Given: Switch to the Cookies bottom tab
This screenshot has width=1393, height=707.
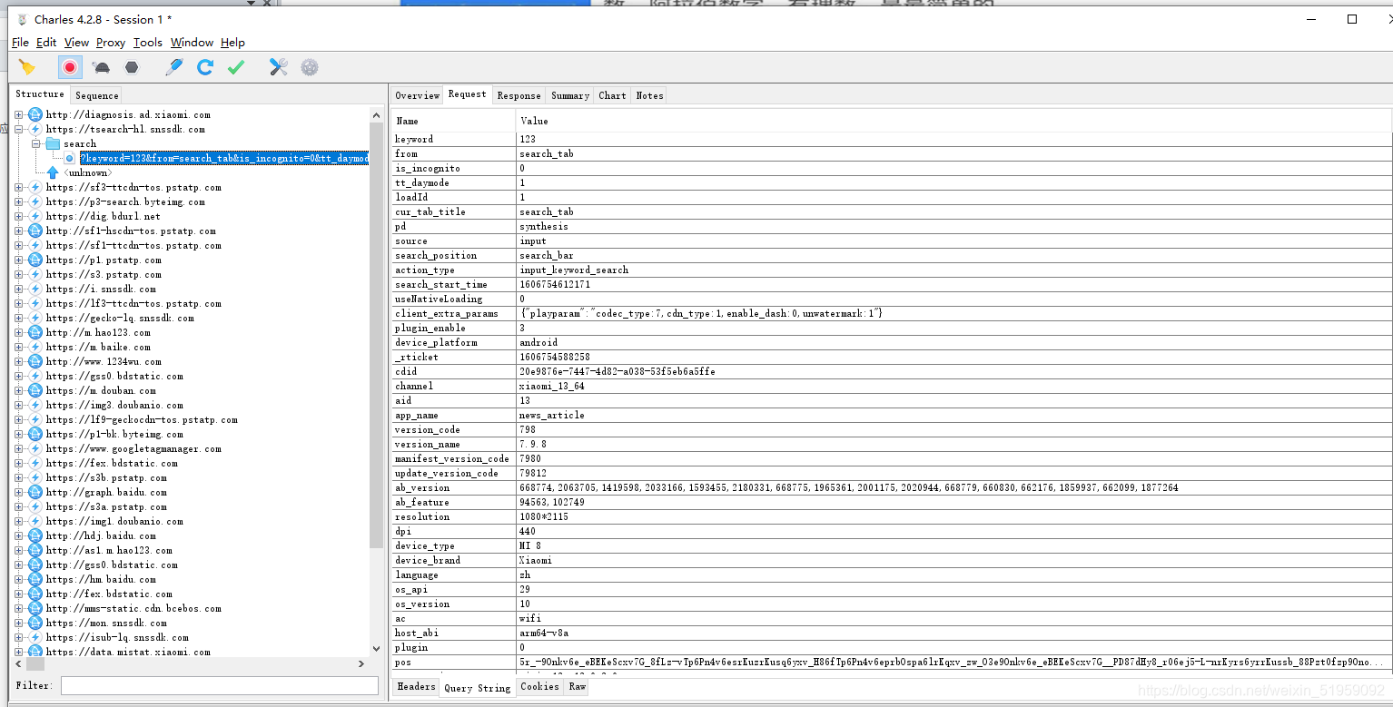Looking at the screenshot, I should point(539,687).
